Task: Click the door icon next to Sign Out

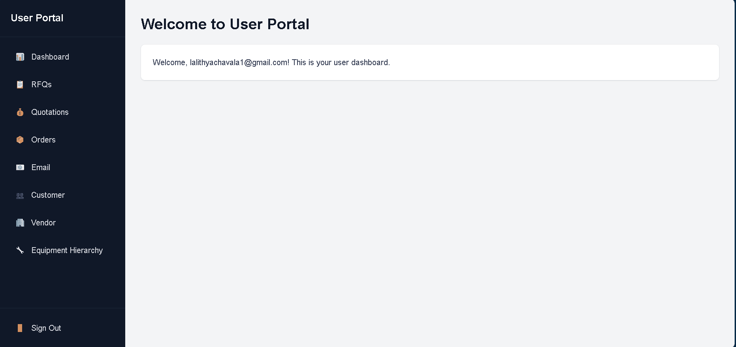Action: click(x=20, y=328)
